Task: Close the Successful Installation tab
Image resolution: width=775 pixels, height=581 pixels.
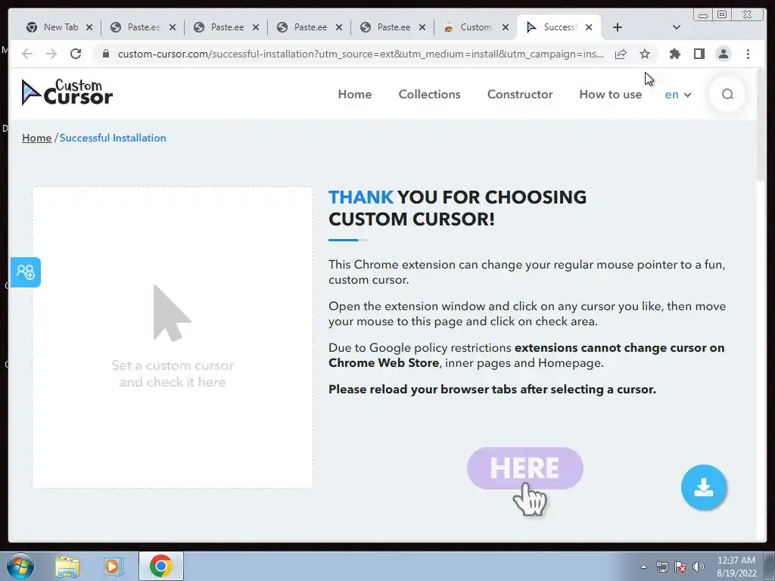Action: click(x=589, y=28)
